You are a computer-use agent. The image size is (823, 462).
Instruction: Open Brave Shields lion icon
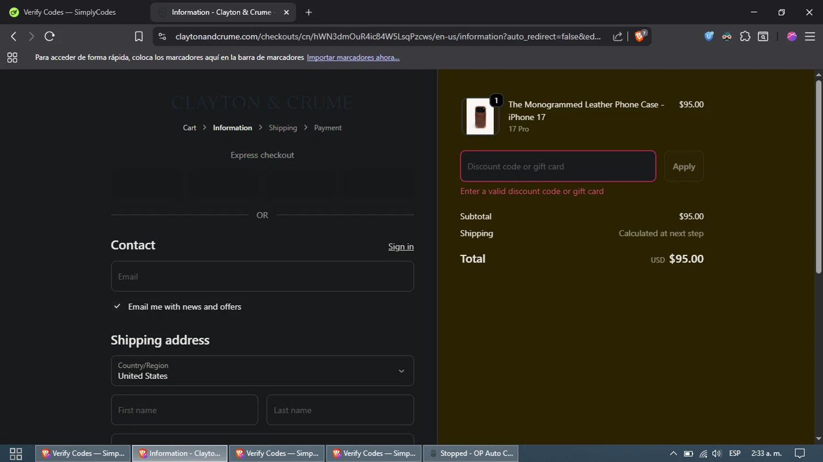[640, 36]
